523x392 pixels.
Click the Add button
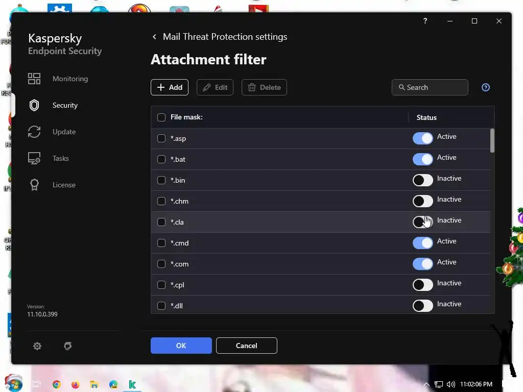(170, 87)
